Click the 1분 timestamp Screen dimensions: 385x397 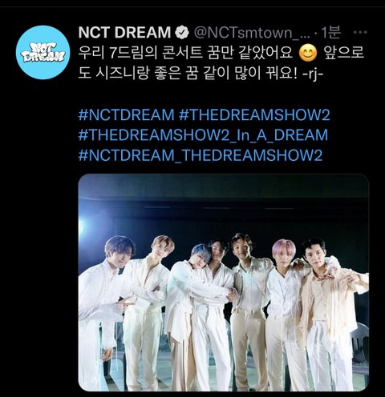point(330,33)
